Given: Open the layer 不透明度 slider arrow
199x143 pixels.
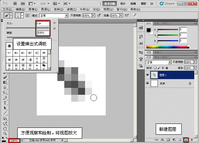Looking at the screenshot, I should tap(195, 62).
